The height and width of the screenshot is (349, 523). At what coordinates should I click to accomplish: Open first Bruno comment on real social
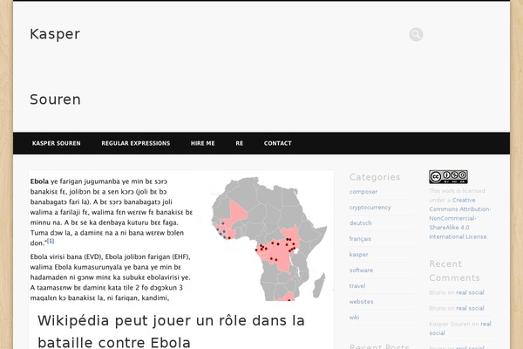coord(470,292)
